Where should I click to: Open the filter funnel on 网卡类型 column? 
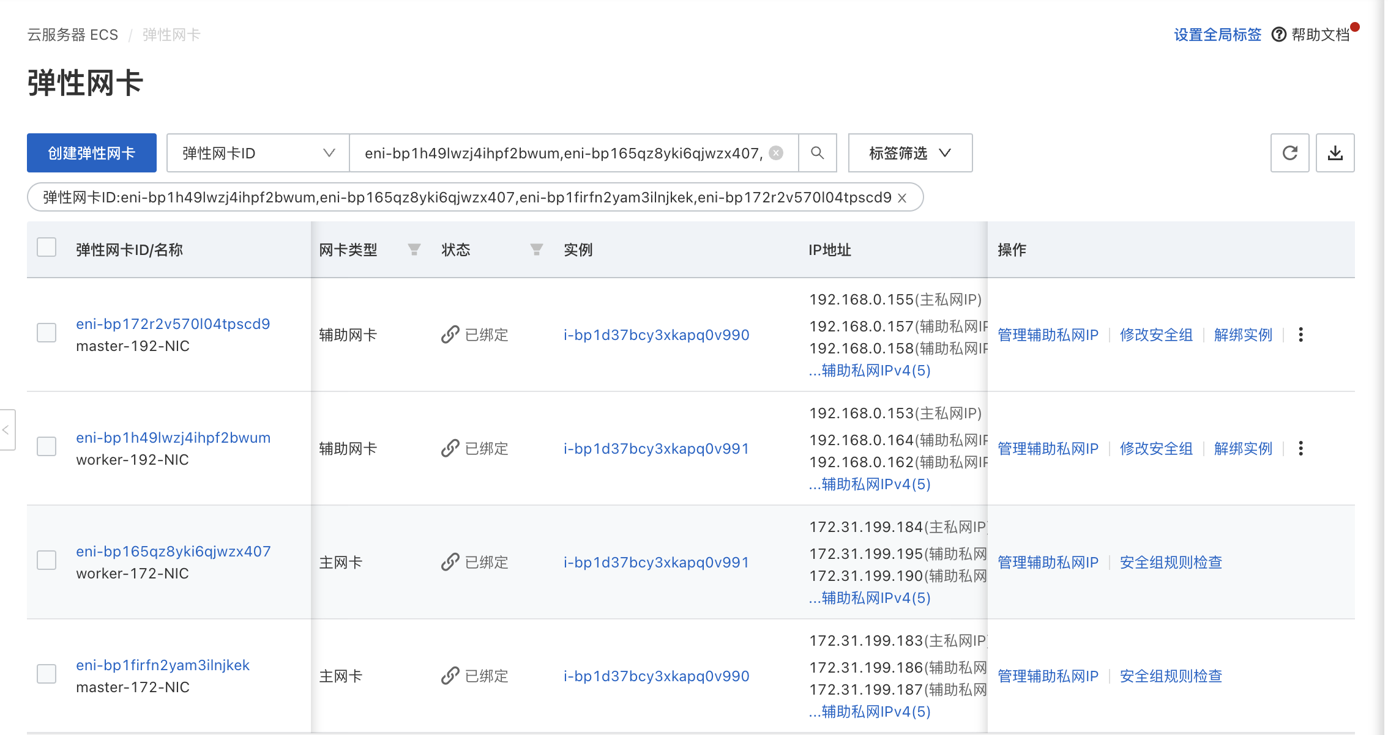414,249
